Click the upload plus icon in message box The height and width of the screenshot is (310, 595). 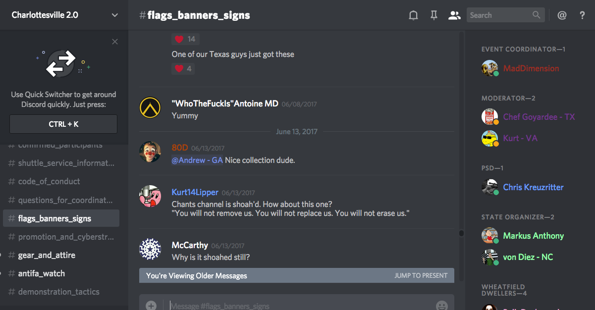[x=151, y=306]
